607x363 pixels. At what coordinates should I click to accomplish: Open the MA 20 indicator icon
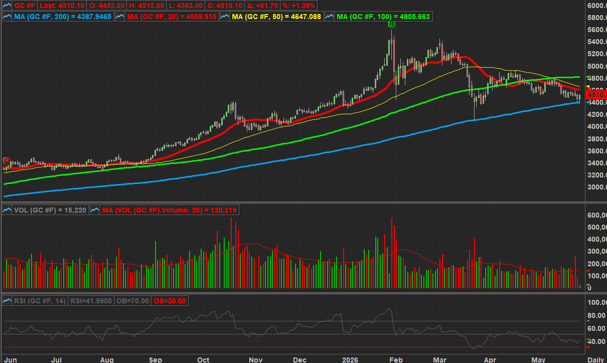(120, 17)
